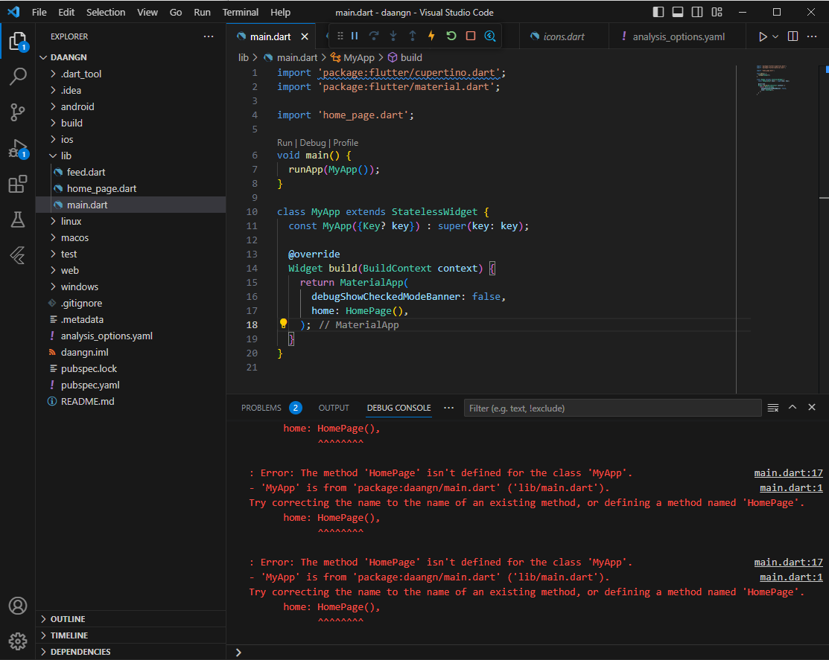Click the debug Step Into button
This screenshot has height=660, width=829.
393,36
